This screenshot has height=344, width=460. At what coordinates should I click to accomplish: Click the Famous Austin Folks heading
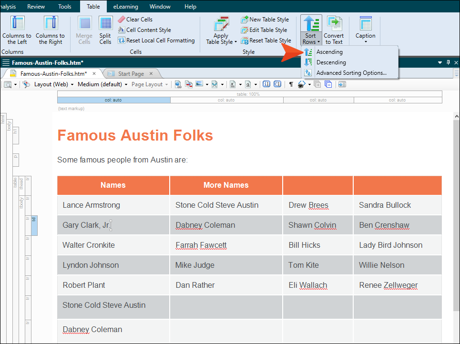click(135, 135)
